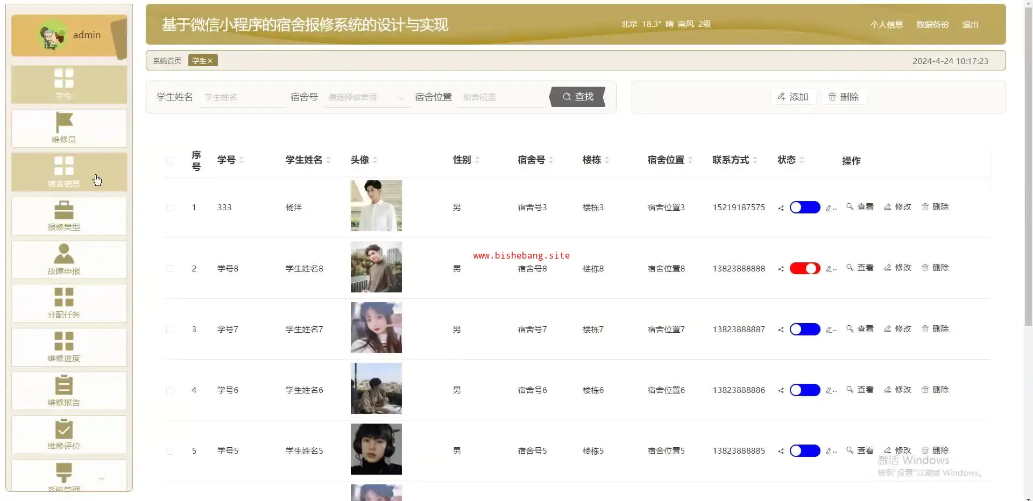Sort the table by 楼栋

point(607,160)
